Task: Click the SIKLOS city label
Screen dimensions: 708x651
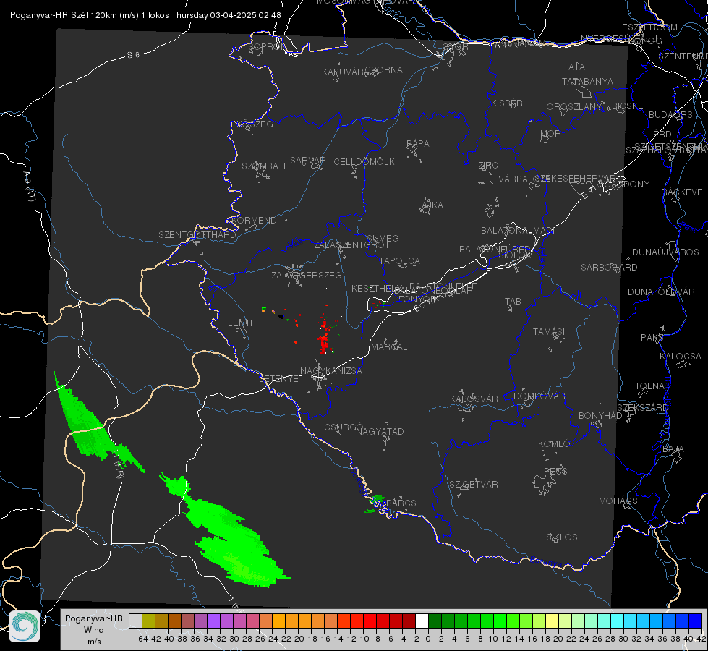Action: (562, 537)
